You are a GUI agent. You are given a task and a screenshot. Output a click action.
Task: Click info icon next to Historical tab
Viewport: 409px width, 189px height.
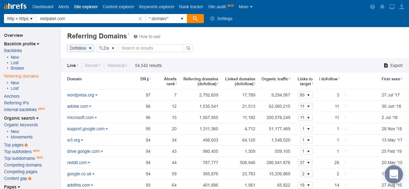point(126,65)
